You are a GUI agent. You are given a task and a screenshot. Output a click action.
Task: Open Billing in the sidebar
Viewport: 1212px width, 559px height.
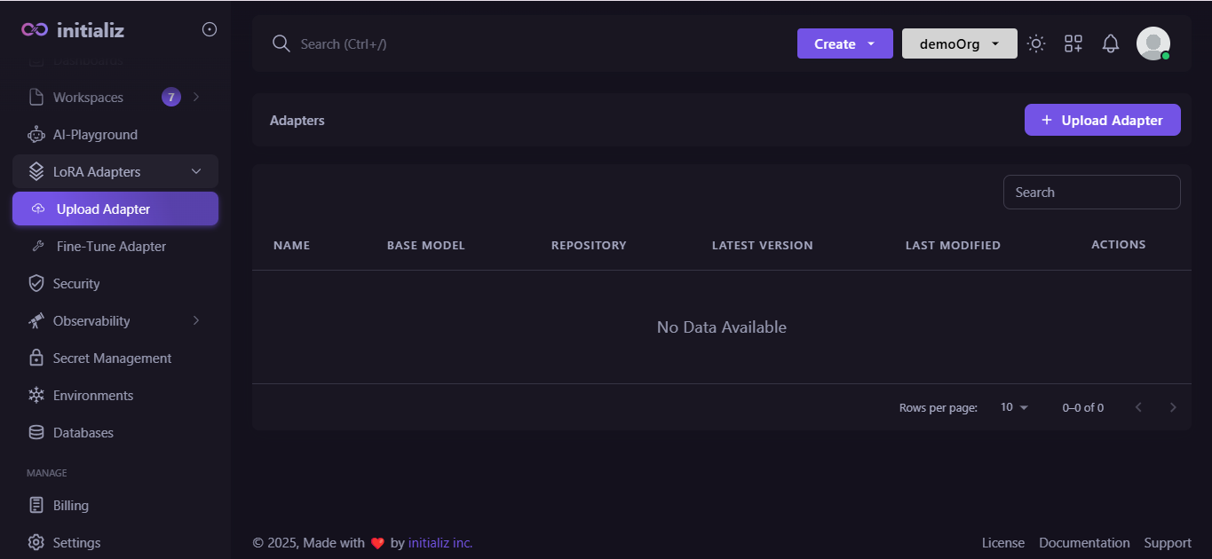coord(115,506)
